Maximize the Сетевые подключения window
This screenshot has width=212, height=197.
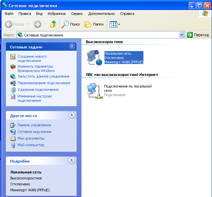(200, 6)
